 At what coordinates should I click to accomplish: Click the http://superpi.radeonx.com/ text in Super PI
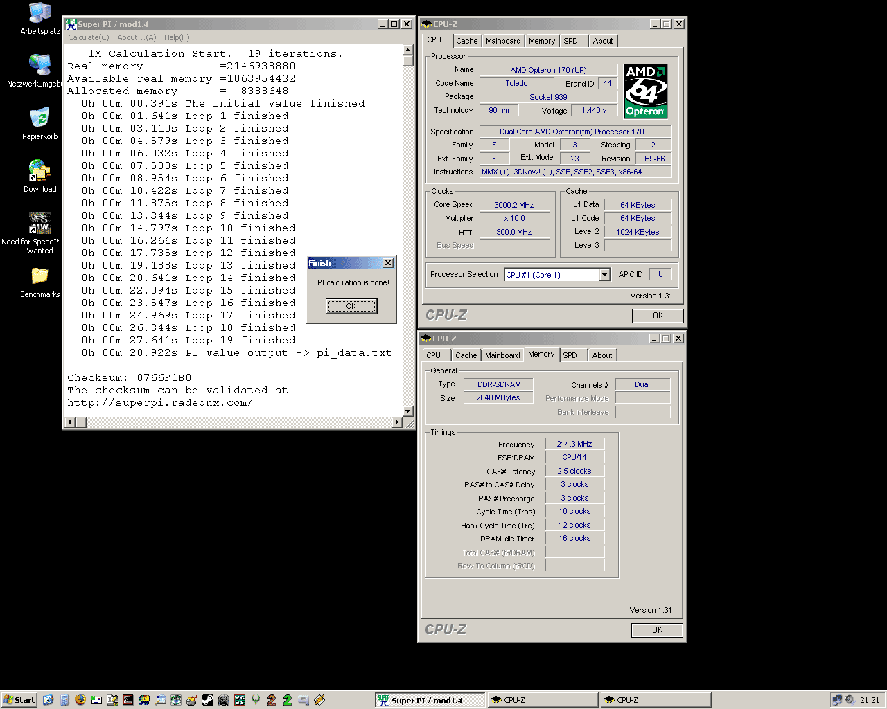coord(160,402)
